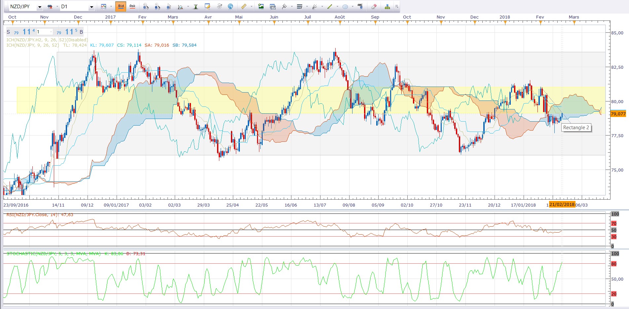Image resolution: width=629 pixels, height=309 pixels.
Task: Select the ellipse drawing tool
Action: pos(345,7)
